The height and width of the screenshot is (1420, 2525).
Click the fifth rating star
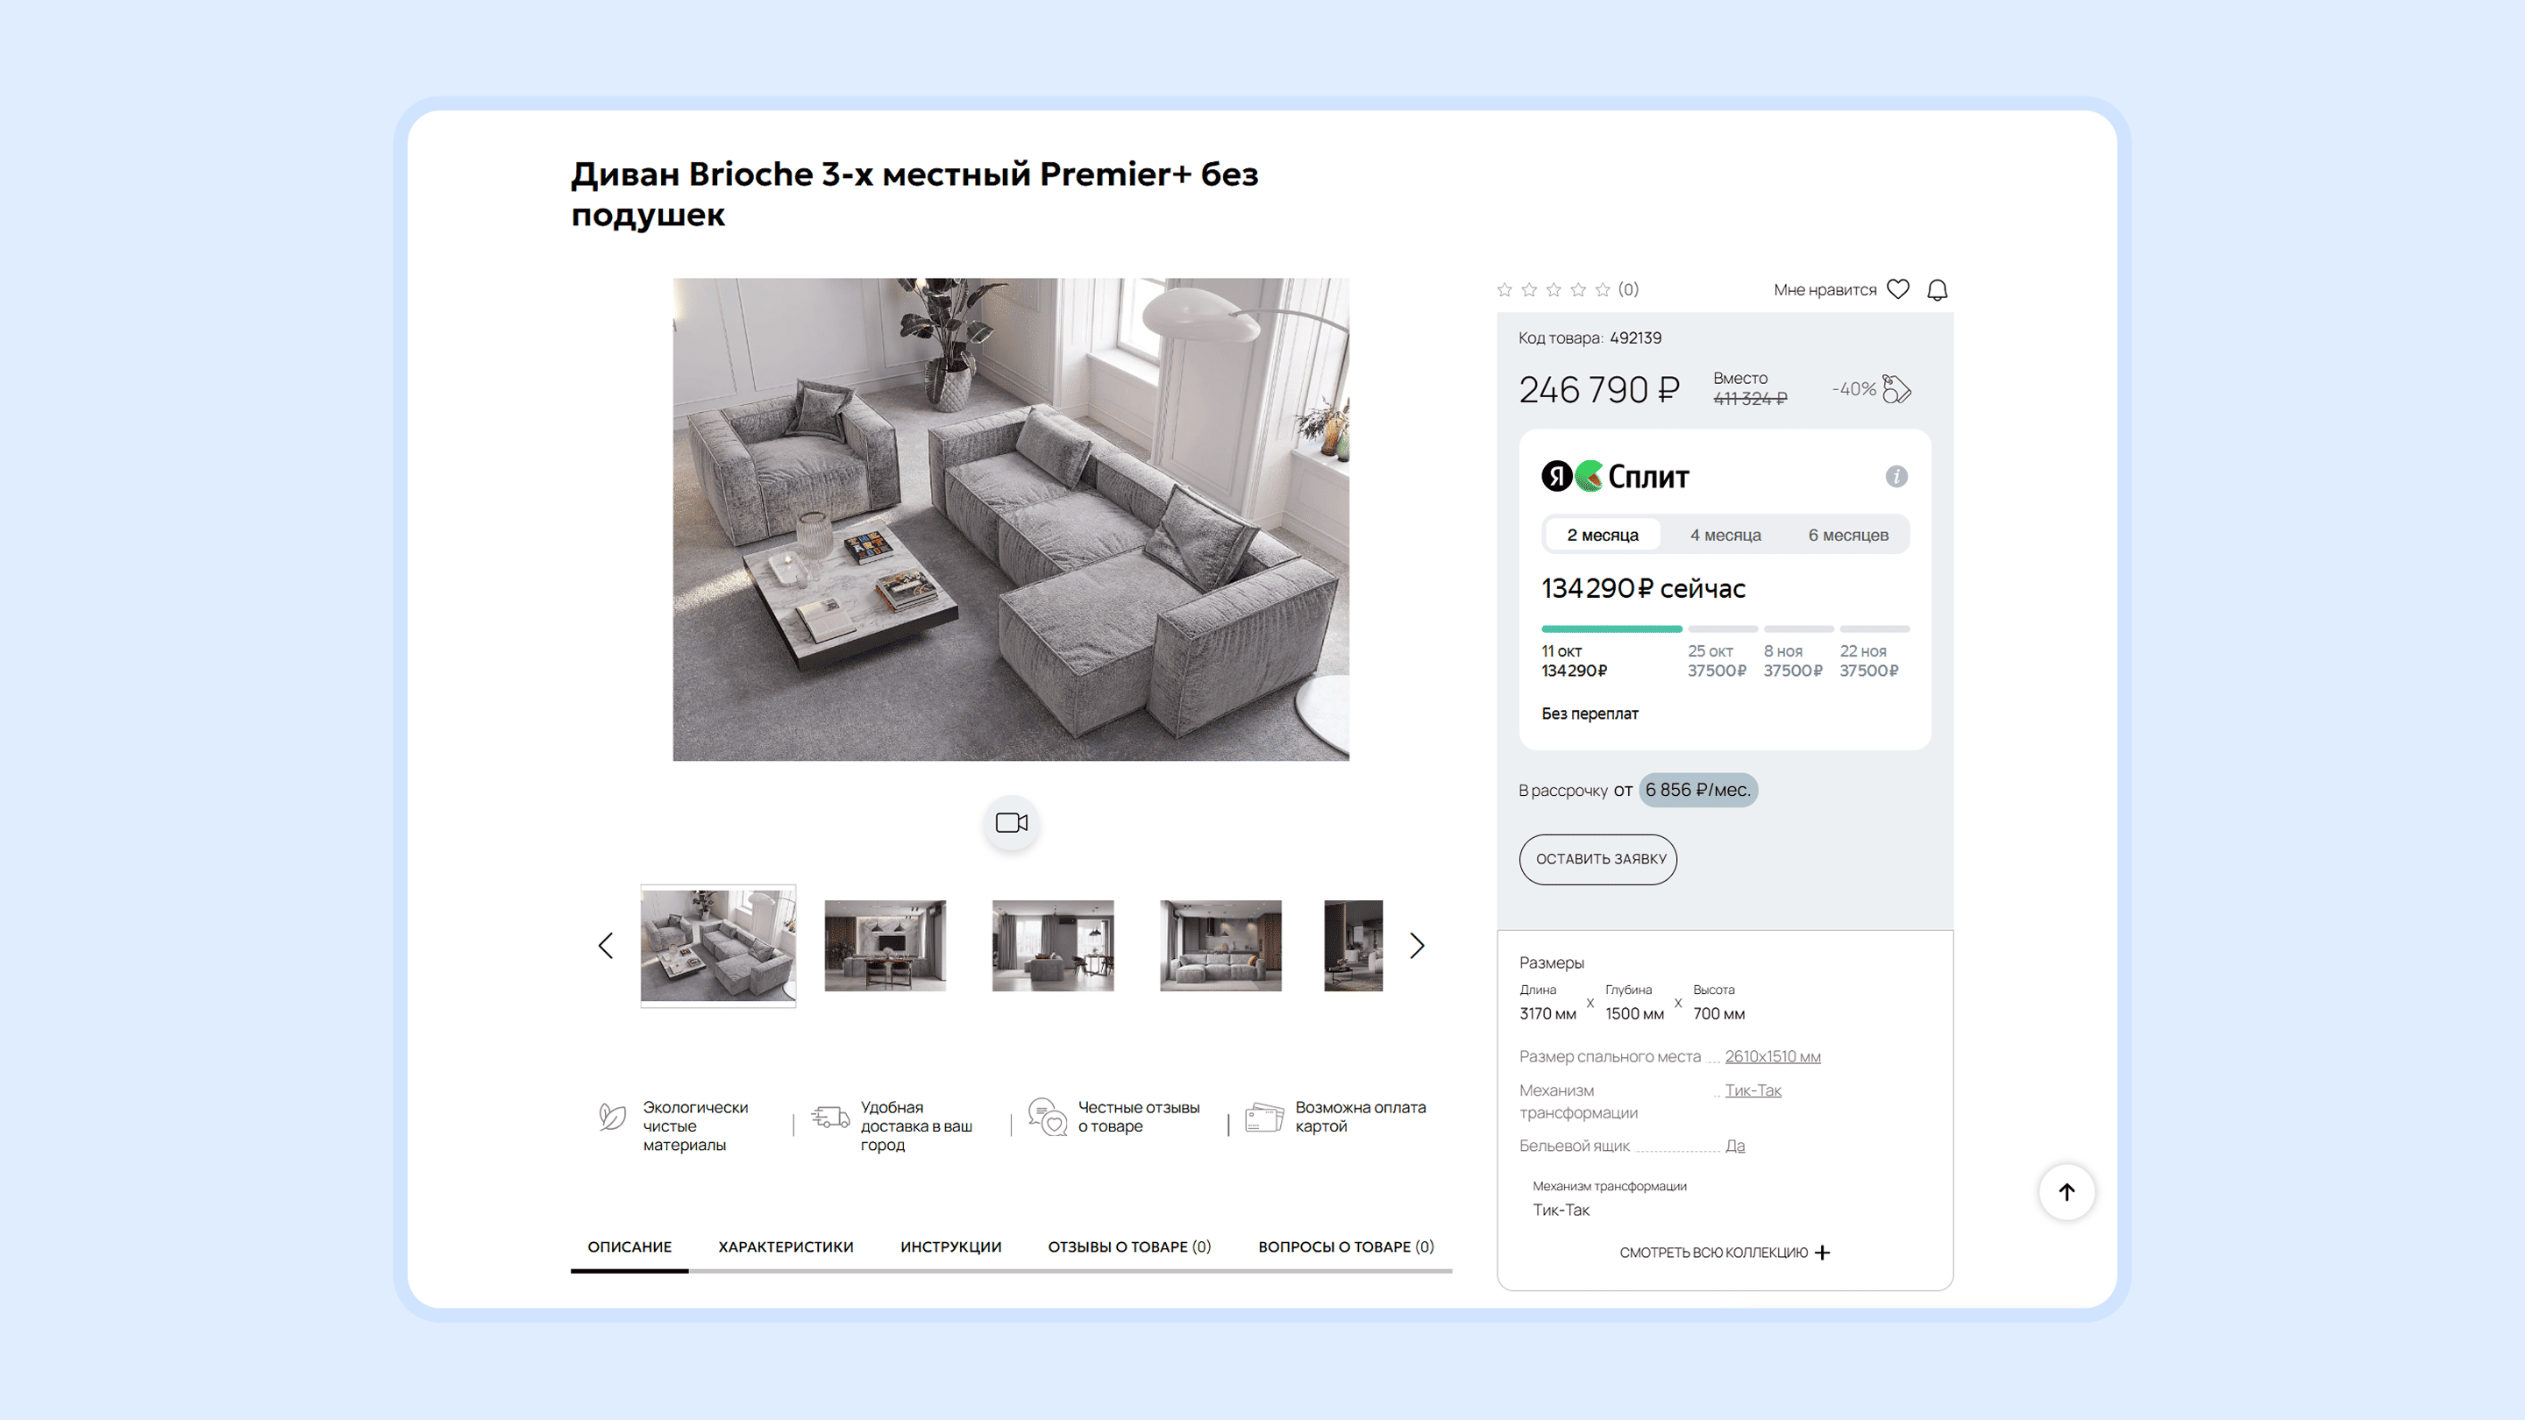click(x=1603, y=289)
